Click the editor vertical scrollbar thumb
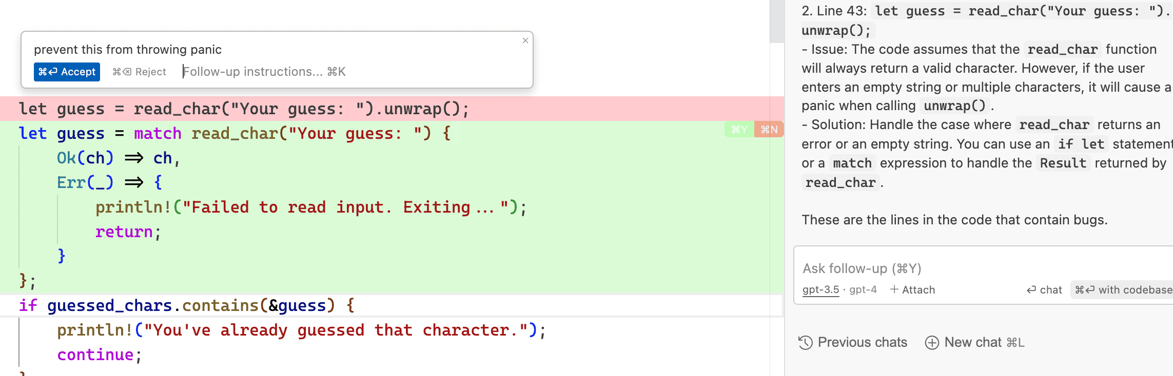Image resolution: width=1173 pixels, height=376 pixels. [777, 20]
